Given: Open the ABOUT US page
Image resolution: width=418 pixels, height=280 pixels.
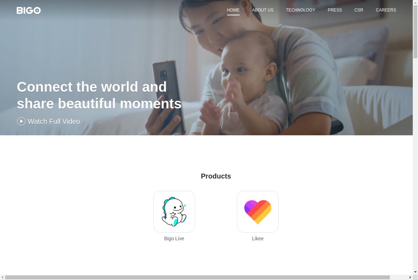Looking at the screenshot, I should coord(263,10).
